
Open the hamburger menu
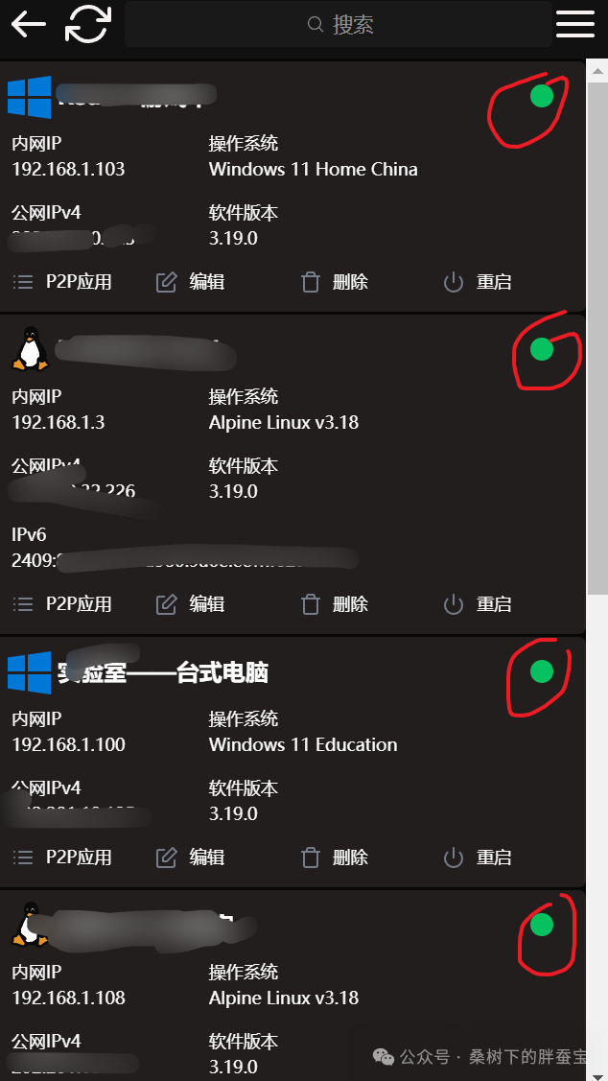click(x=574, y=24)
